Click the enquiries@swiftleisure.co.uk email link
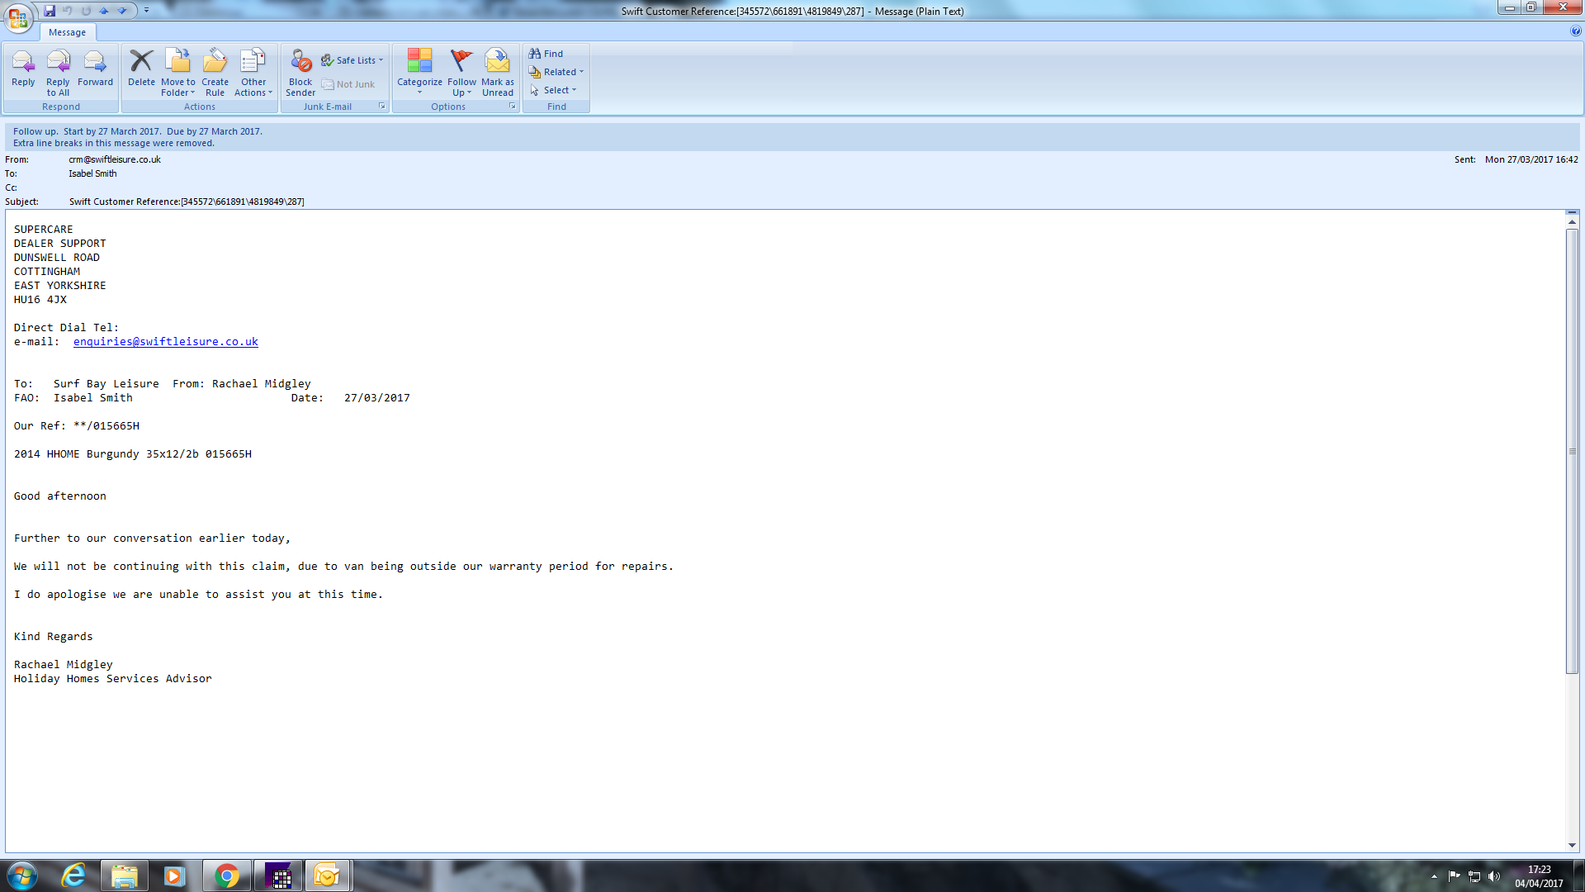The width and height of the screenshot is (1585, 892). [165, 342]
